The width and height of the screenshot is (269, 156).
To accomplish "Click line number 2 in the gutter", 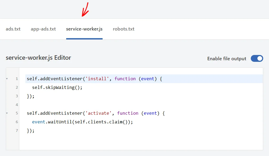I will (x=17, y=87).
